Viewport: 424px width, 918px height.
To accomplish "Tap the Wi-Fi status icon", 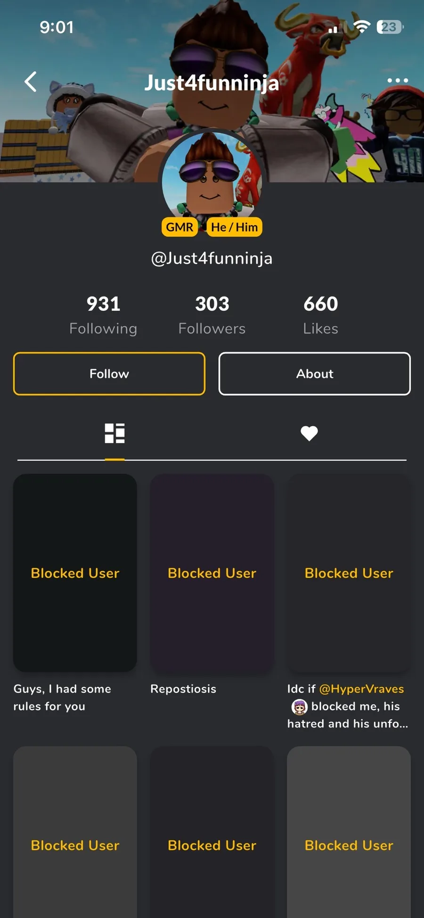I will tap(361, 26).
